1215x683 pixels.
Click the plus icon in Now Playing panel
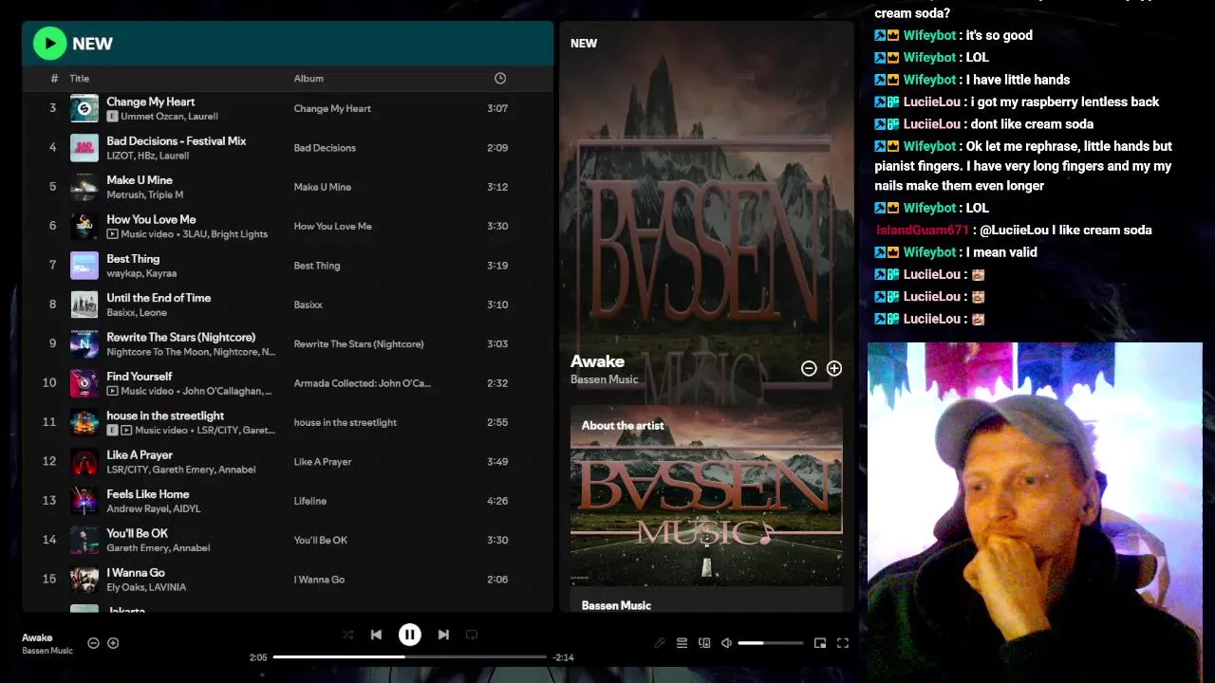[834, 368]
